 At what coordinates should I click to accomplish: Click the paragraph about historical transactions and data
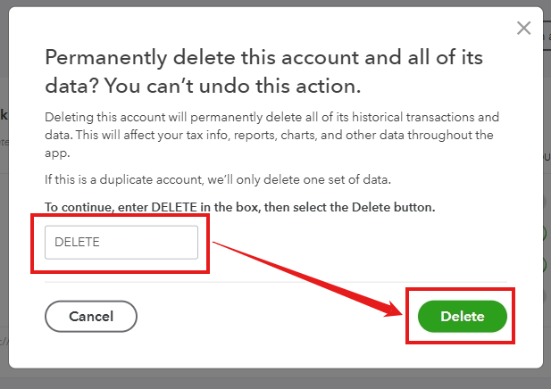271,135
